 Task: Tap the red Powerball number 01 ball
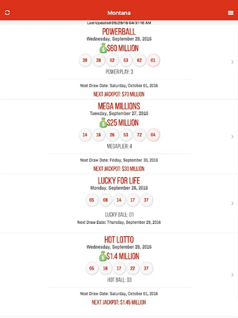click(x=153, y=60)
